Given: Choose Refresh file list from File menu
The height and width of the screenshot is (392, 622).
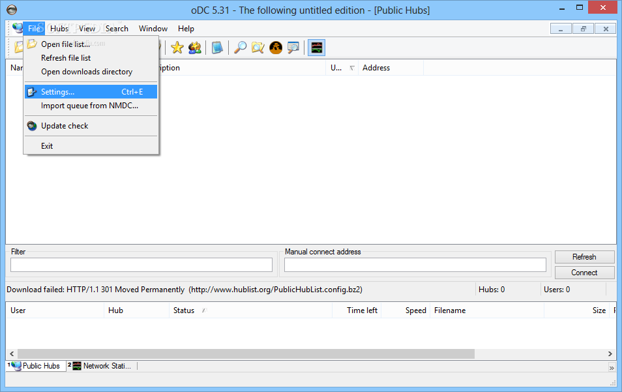Looking at the screenshot, I should click(91, 58).
